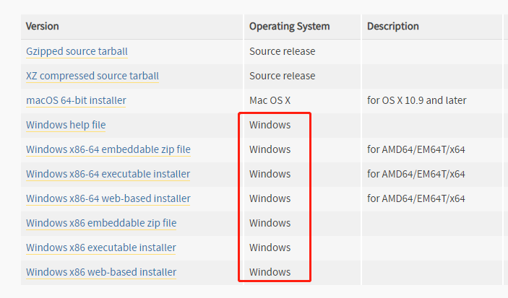
Task: Open Windows x86 web-based installer link
Action: click(101, 272)
